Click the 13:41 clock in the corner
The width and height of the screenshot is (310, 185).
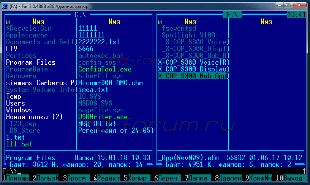(x=297, y=15)
